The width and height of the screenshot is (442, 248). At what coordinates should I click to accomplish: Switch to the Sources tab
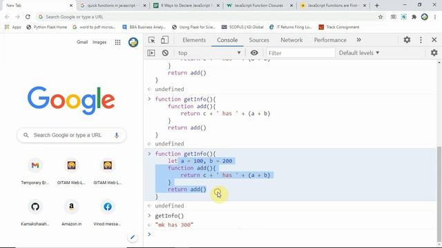click(x=259, y=40)
